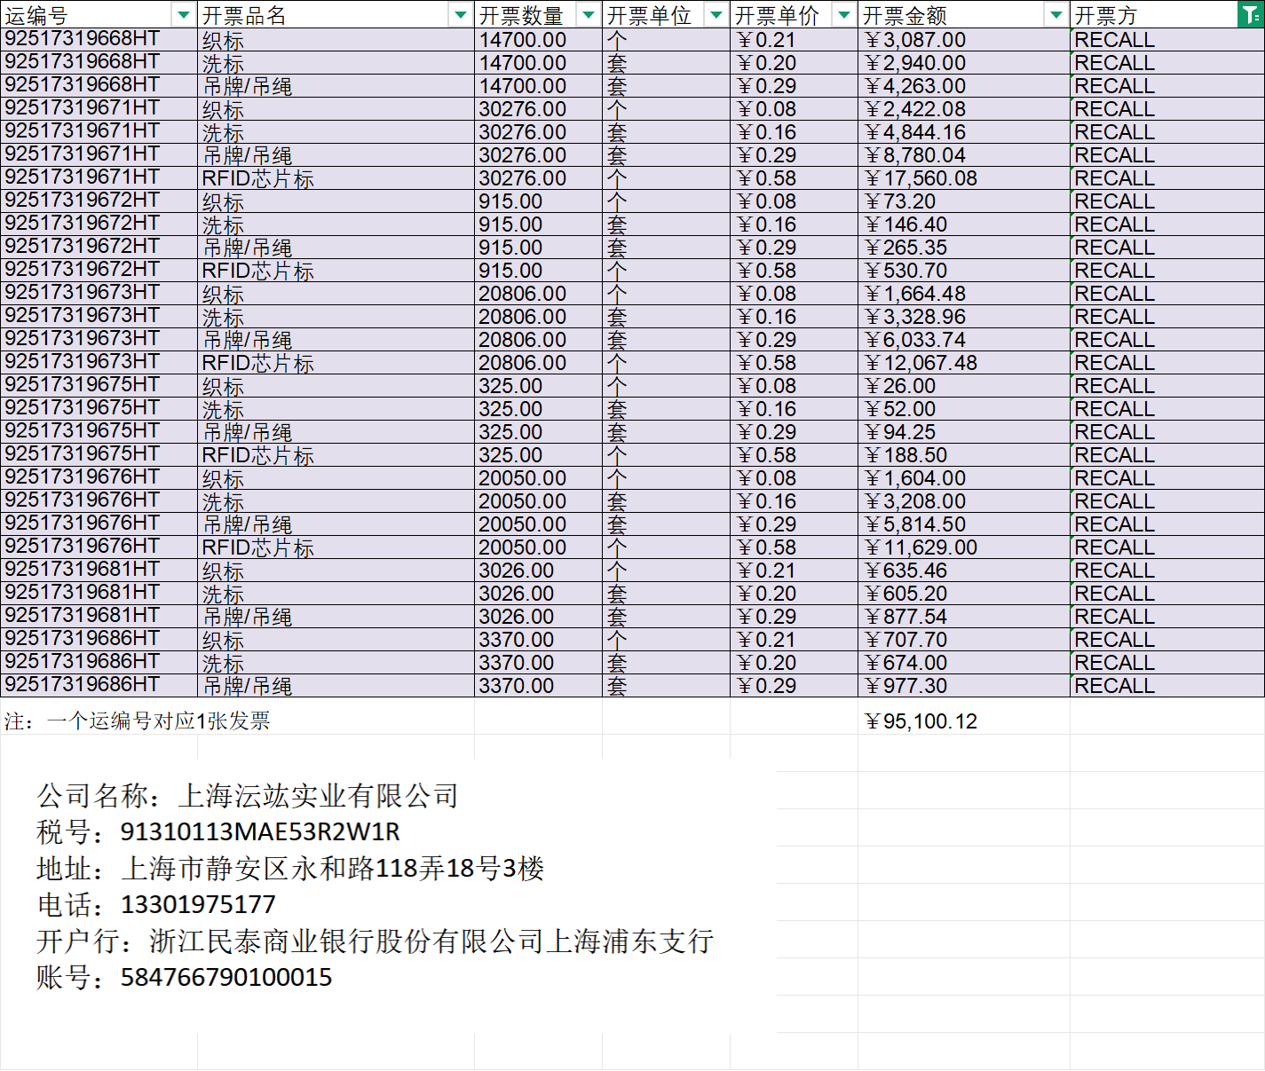
Task: Expand the 开票金额 filter dropdown
Action: 1055,14
